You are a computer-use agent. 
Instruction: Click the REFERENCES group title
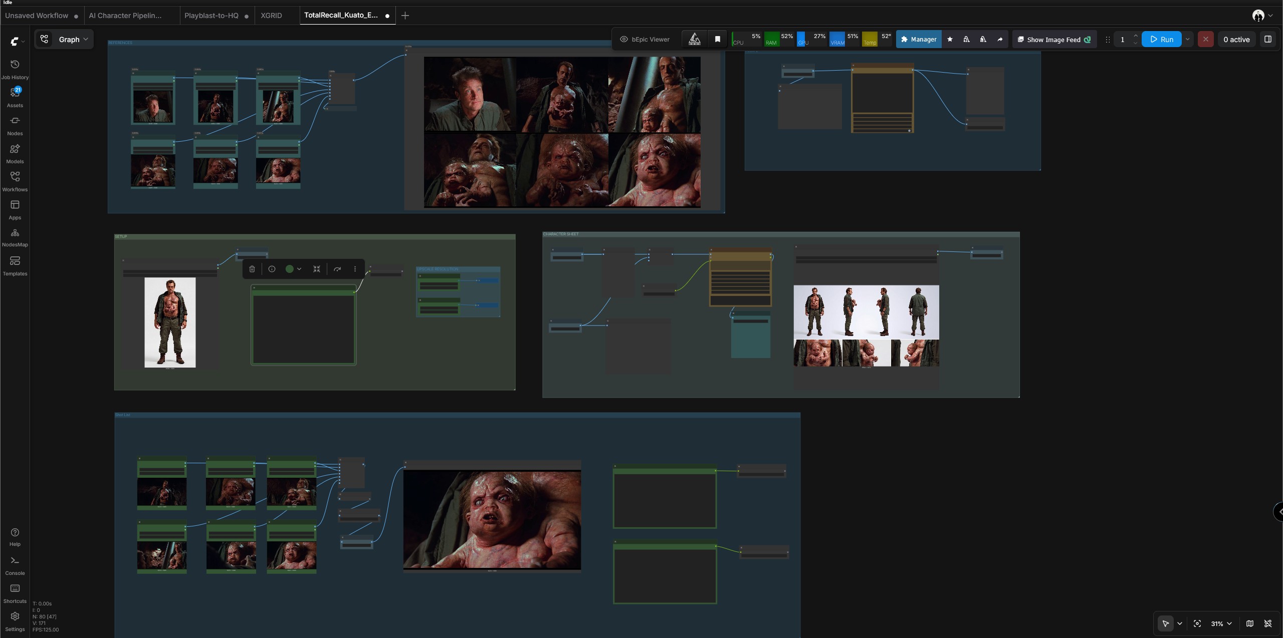120,43
